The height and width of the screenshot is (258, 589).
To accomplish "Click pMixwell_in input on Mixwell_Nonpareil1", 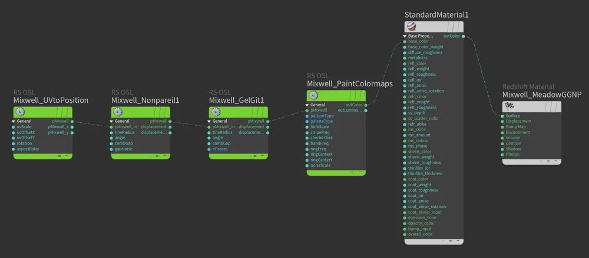I will point(111,127).
